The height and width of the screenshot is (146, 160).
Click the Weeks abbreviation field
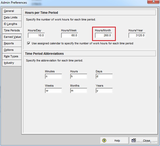click(53, 91)
